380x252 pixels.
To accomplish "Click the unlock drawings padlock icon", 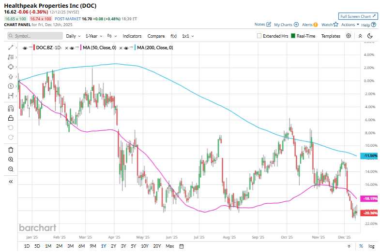I will pos(11,118).
